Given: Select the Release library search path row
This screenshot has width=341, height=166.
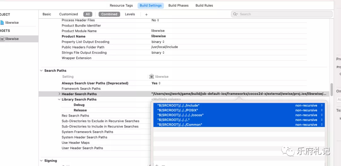Looking at the screenshot, I should pos(80,110).
